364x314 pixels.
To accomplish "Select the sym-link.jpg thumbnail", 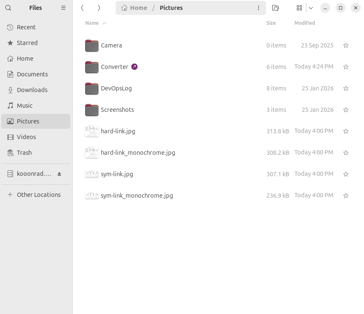I will (92, 174).
